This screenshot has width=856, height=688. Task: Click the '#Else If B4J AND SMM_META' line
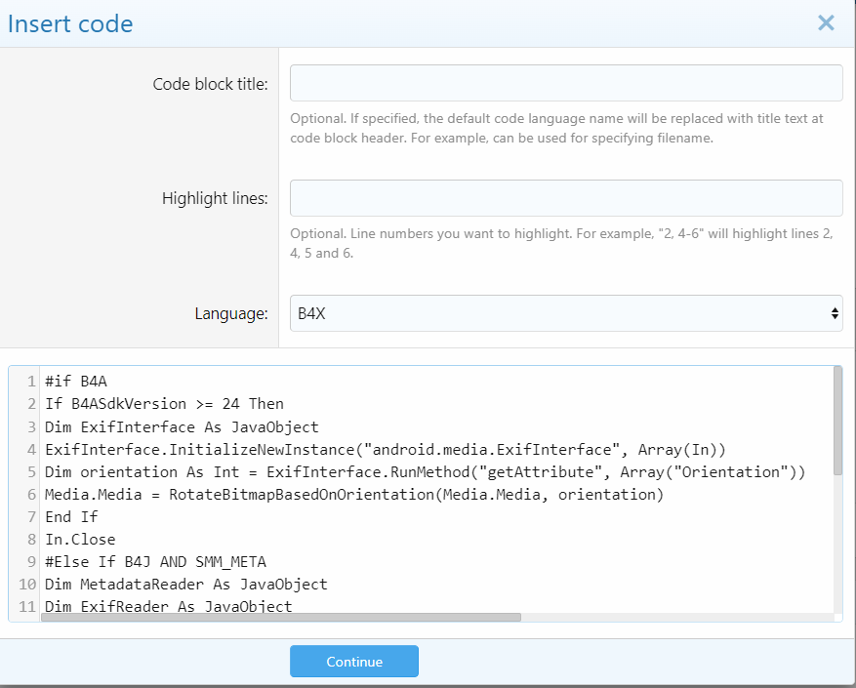point(155,561)
